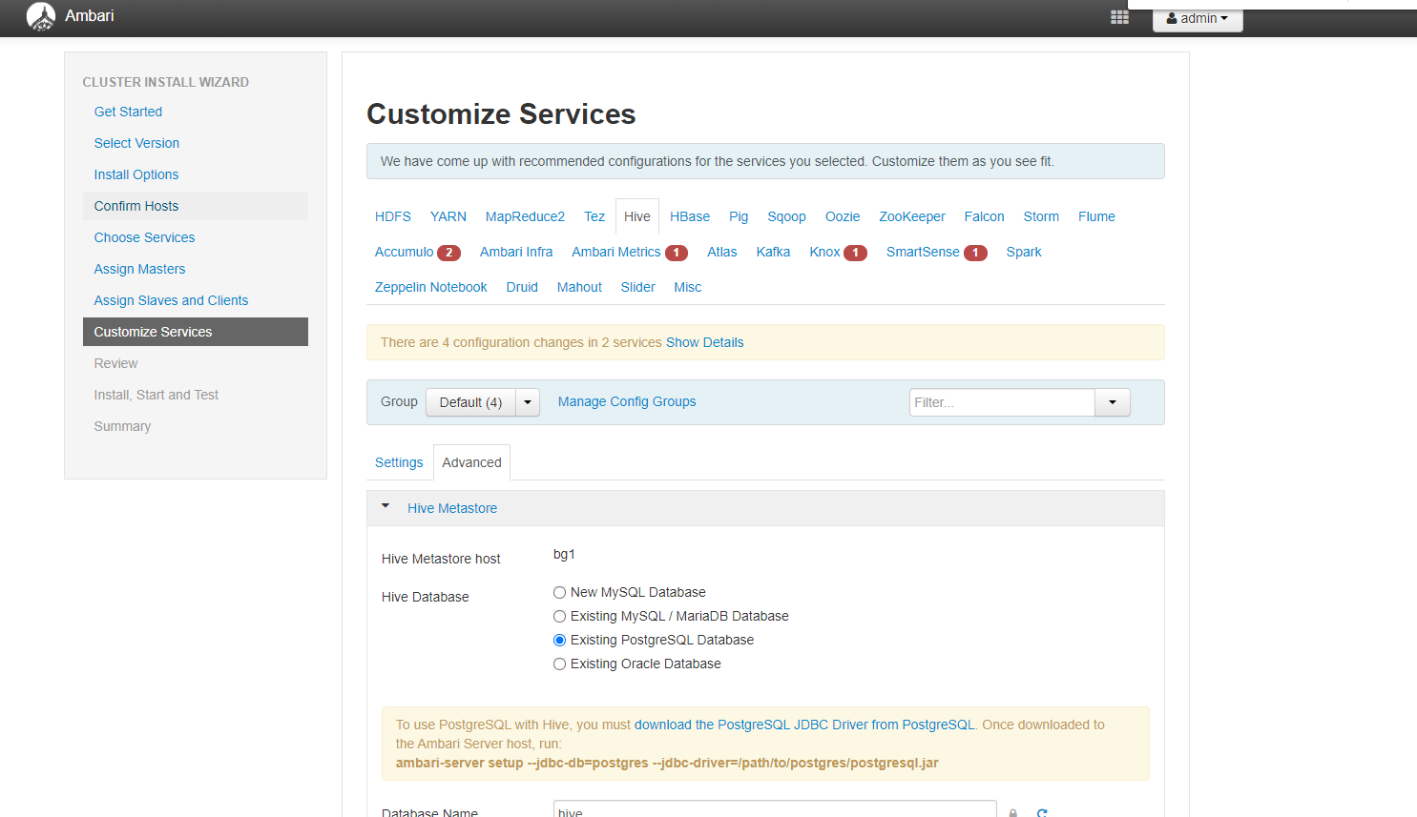The width and height of the screenshot is (1417, 817).
Task: Click the Ambari Metrics alert badge
Action: (x=676, y=253)
